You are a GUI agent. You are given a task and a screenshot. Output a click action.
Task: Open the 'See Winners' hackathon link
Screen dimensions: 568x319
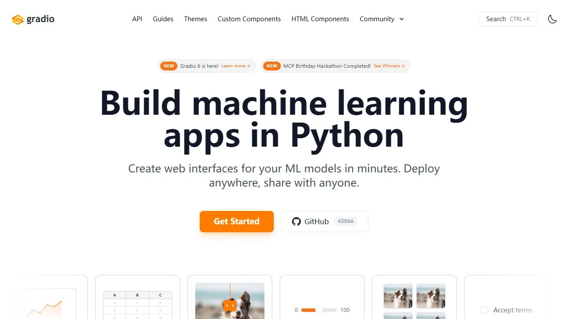click(389, 66)
